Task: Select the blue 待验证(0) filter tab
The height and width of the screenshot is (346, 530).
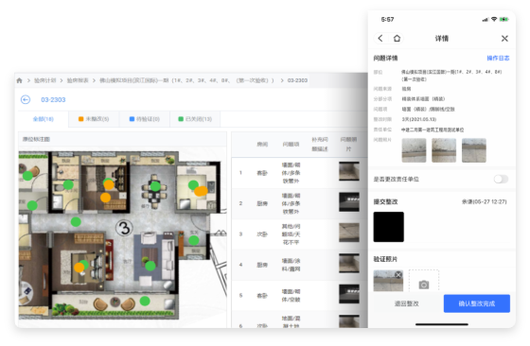Action: [144, 119]
